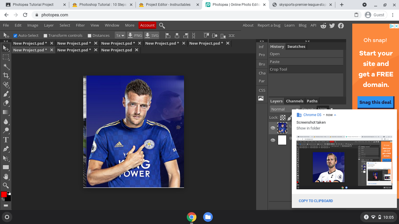The width and height of the screenshot is (399, 224).
Task: Select the Gradient tool
Action: click(6, 112)
